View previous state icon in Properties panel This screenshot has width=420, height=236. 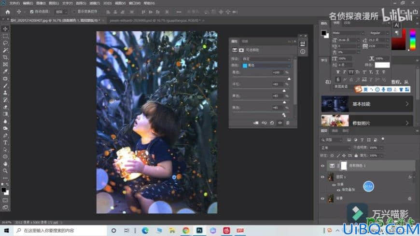[x=264, y=123]
